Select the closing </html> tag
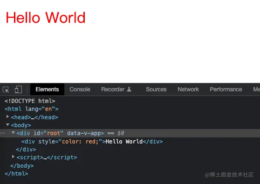260x184 pixels. point(16,174)
